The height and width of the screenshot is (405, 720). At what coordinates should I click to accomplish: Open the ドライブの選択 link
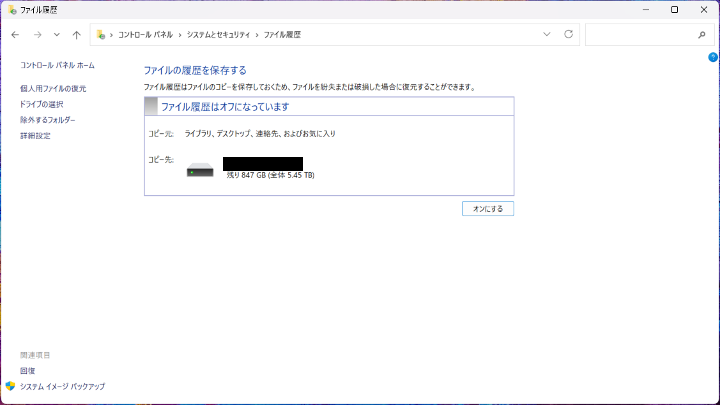click(x=42, y=104)
